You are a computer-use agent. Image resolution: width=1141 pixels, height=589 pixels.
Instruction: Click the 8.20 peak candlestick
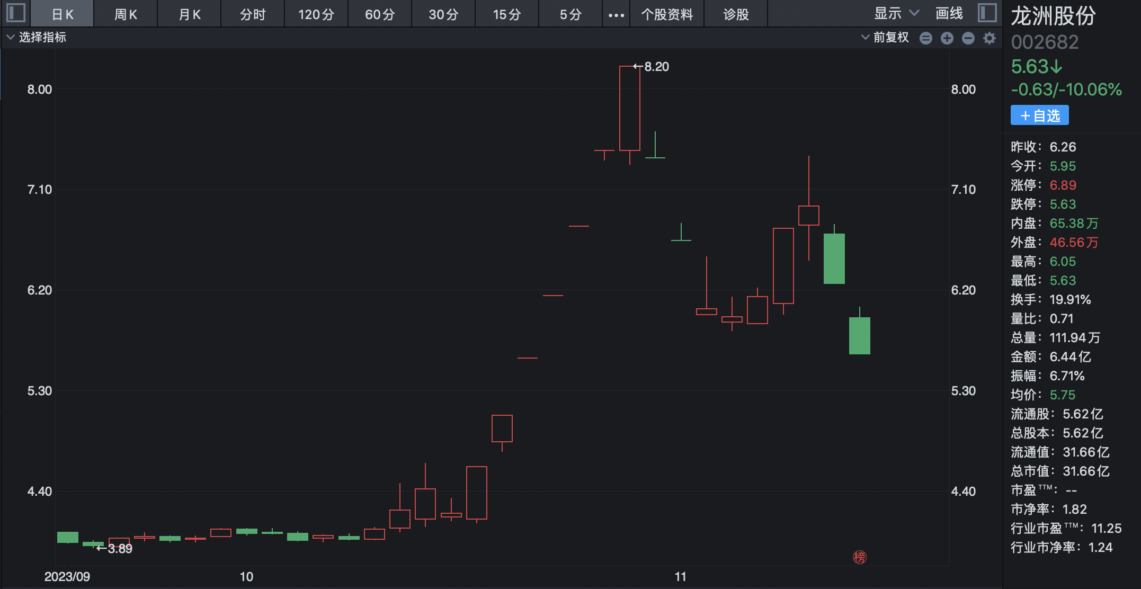(x=630, y=109)
